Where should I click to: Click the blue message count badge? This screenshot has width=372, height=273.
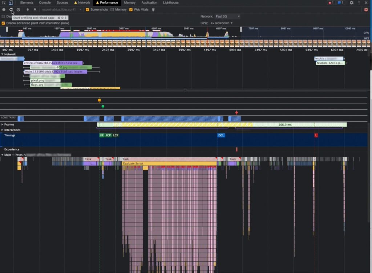click(340, 3)
